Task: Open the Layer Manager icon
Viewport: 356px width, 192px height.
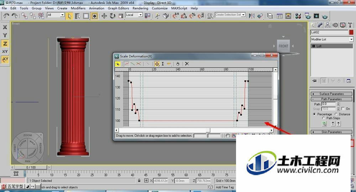Action: pyautogui.click(x=270, y=16)
